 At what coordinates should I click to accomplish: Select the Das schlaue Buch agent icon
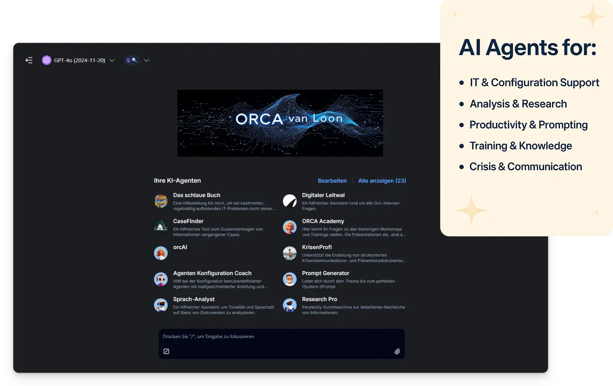coord(161,201)
